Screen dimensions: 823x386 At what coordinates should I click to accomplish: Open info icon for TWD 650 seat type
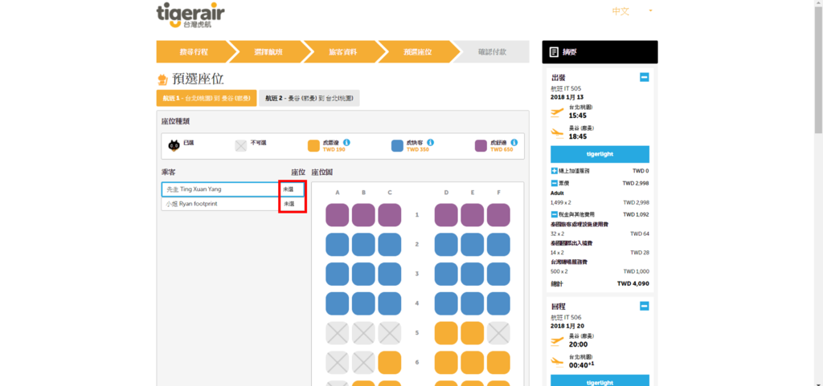click(x=514, y=143)
